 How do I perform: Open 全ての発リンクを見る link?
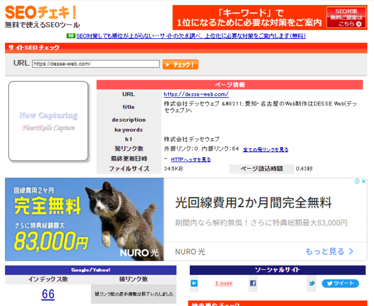[266, 150]
